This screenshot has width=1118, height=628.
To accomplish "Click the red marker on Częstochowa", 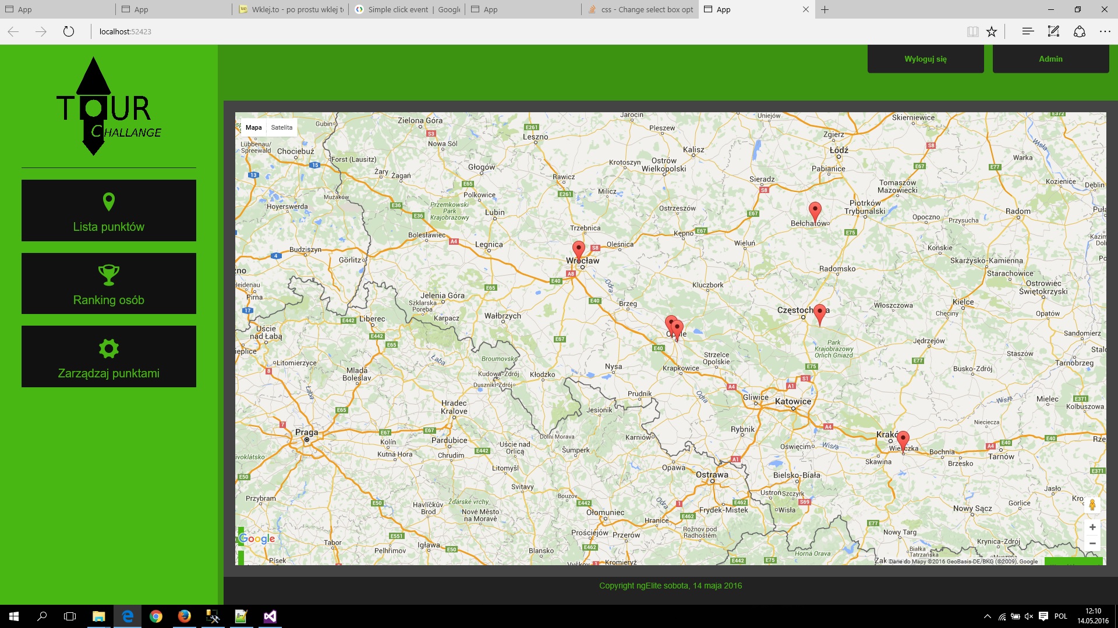I will click(x=820, y=312).
